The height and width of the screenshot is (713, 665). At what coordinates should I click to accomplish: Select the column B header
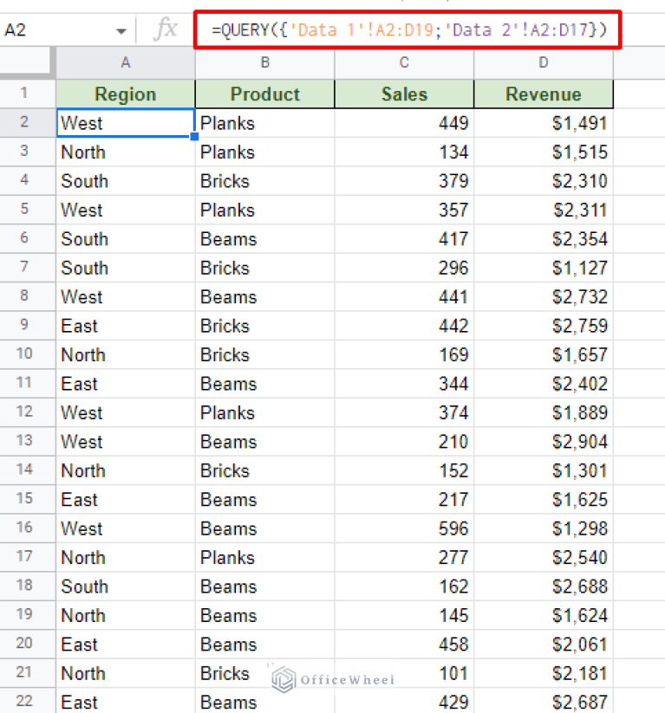pos(264,62)
